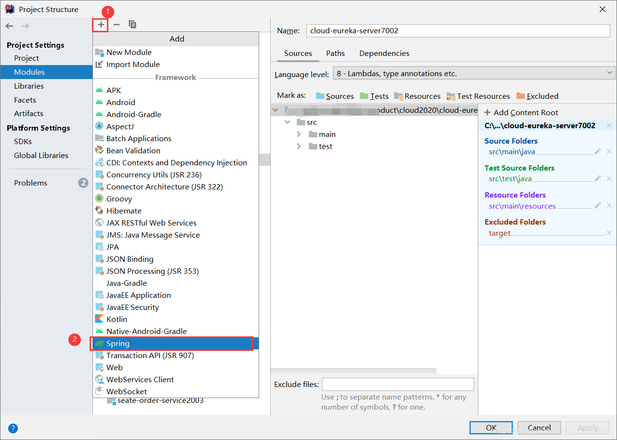Select the seate-order-service2003 module
This screenshot has width=617, height=440.
[160, 400]
